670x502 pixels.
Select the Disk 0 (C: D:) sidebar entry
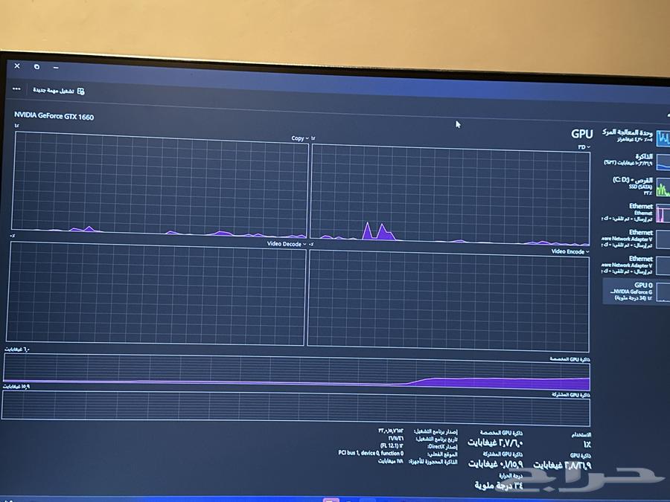pos(636,186)
